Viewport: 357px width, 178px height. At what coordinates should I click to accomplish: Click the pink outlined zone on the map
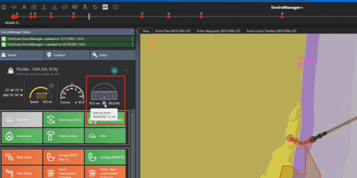(307, 62)
